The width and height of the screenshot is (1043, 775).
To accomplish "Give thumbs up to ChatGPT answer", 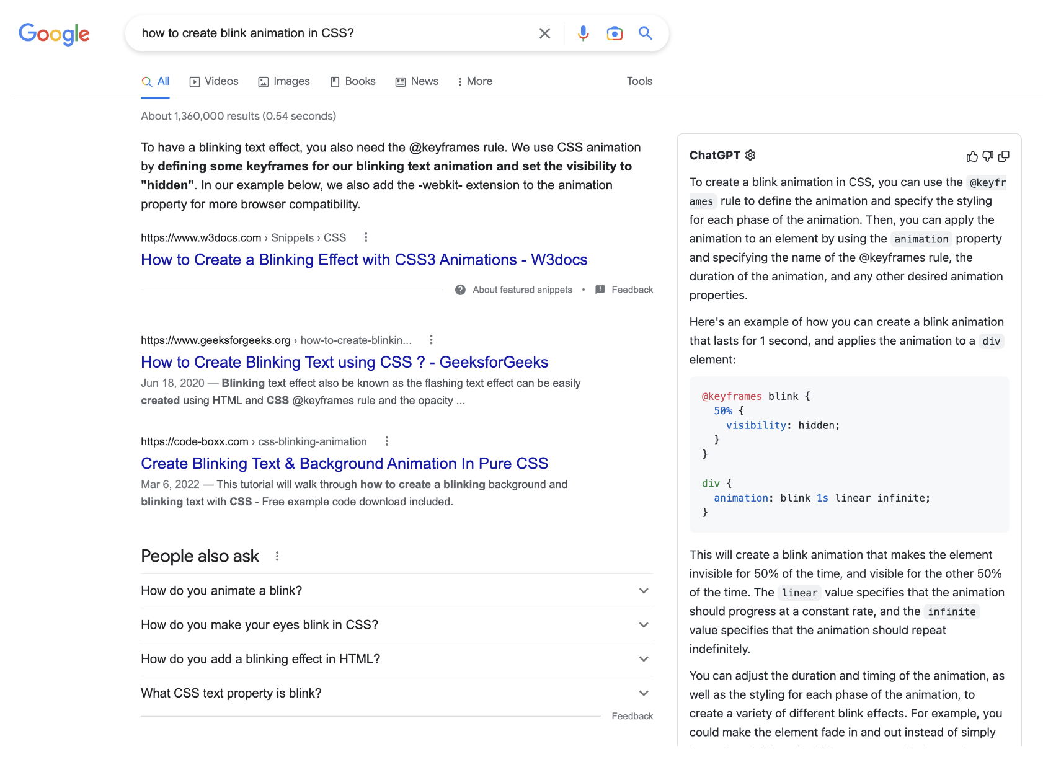I will pos(972,156).
